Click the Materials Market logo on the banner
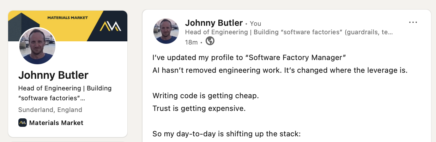 point(110,26)
